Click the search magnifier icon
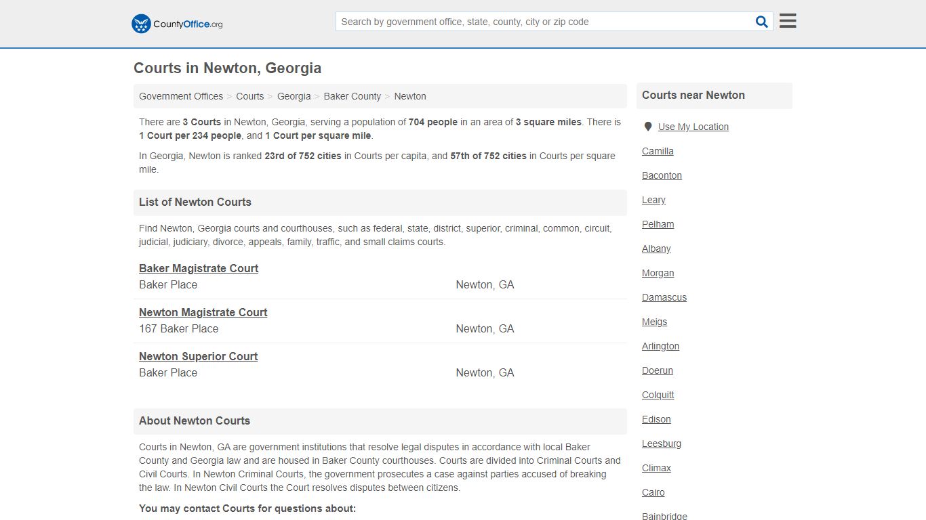The height and width of the screenshot is (520, 926). (762, 22)
